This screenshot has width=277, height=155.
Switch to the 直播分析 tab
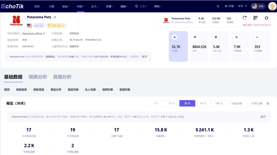click(62, 77)
